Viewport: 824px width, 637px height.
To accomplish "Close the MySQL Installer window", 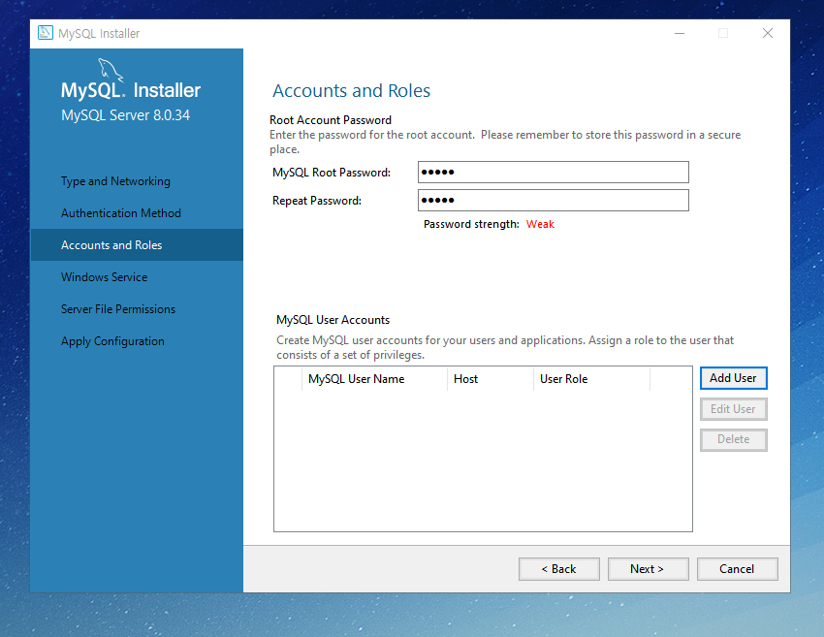I will (767, 33).
